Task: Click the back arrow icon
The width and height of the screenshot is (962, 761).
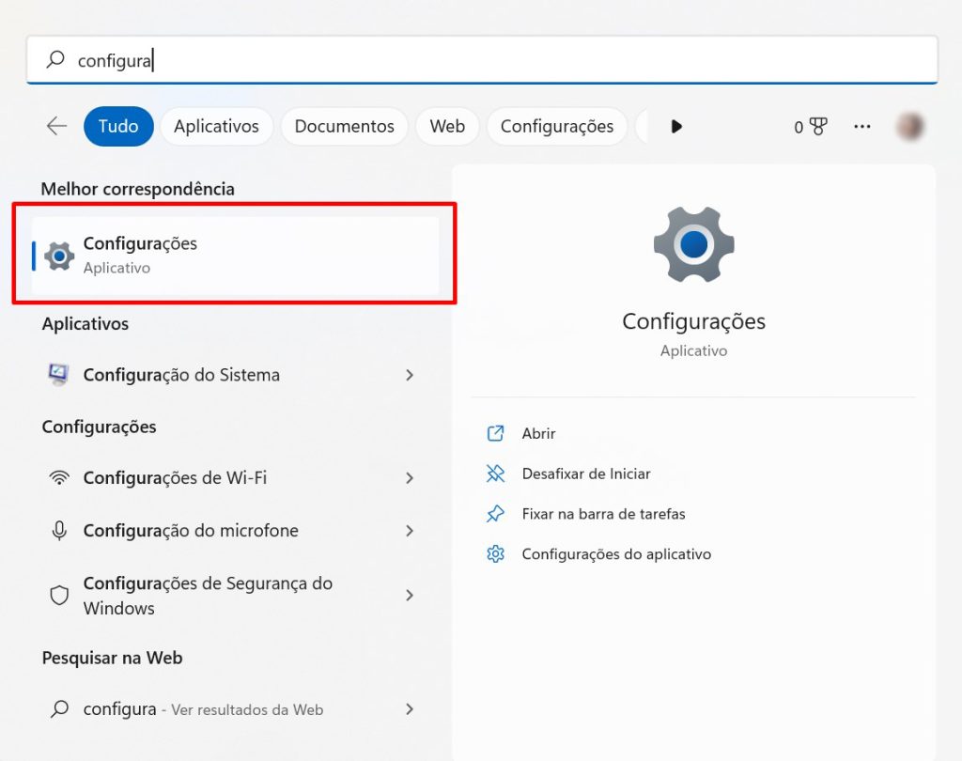Action: tap(56, 126)
